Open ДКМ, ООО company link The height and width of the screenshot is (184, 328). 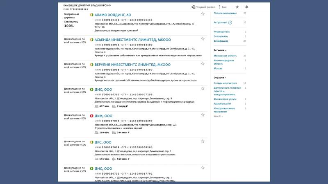pos(103,116)
